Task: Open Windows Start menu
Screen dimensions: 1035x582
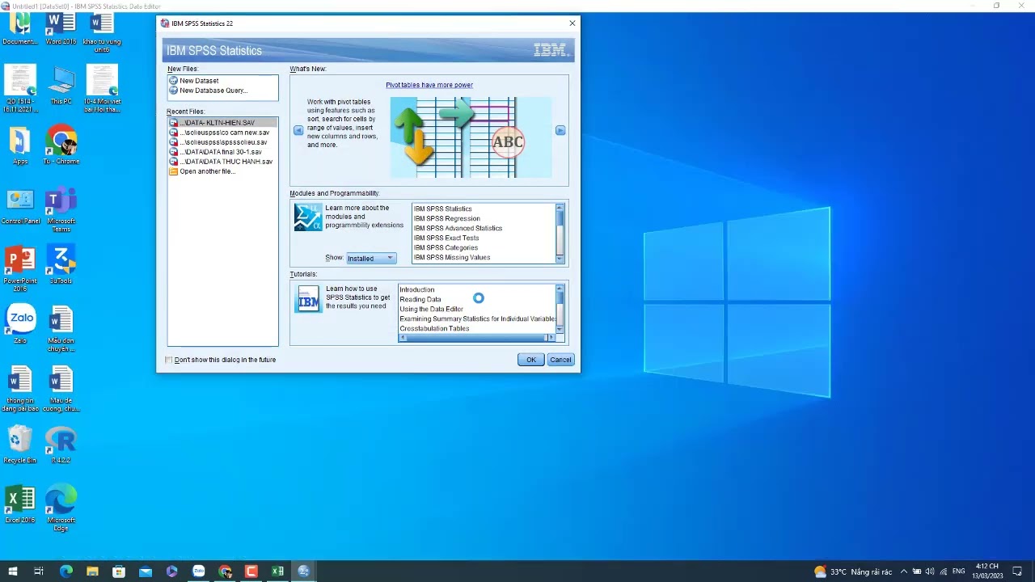Action: coord(13,571)
